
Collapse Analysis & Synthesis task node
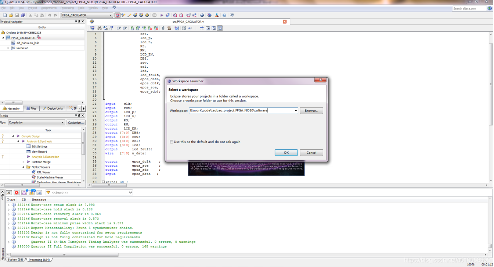pyautogui.click(x=18, y=141)
